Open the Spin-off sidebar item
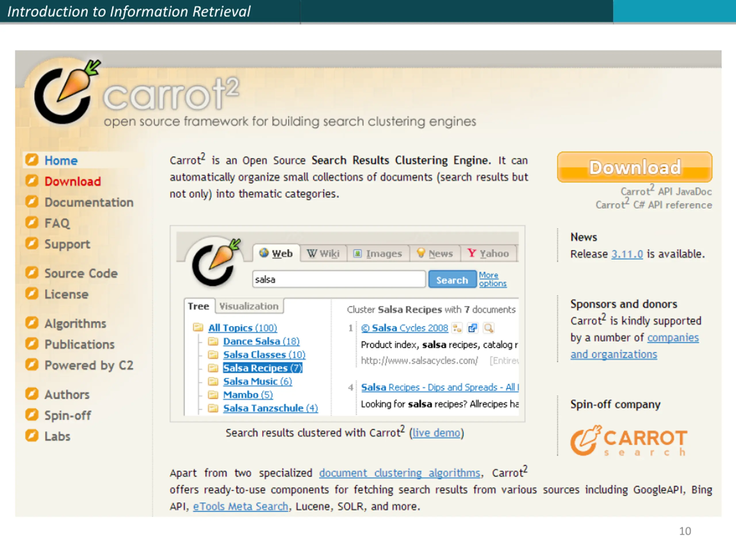Image resolution: width=736 pixels, height=552 pixels. coord(68,415)
